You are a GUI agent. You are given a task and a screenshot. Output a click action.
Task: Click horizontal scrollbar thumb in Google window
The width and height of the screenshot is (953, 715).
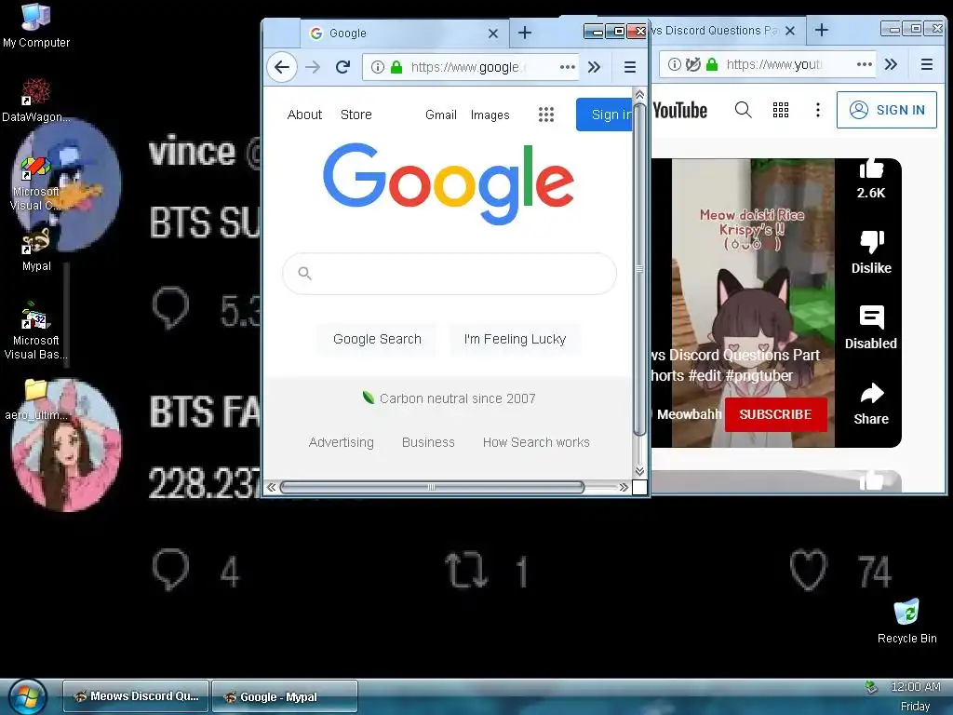point(432,487)
